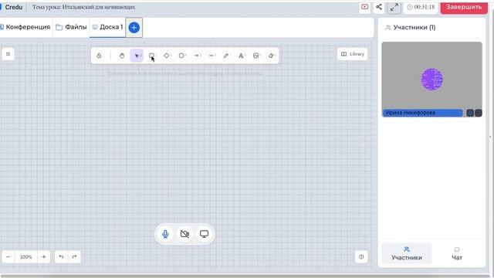Screen dimensions: 494x278
Task: Select the Pencil draw tool
Action: (x=226, y=56)
